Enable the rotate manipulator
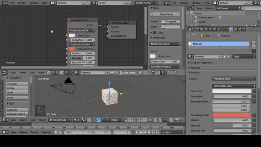The width and height of the screenshot is (261, 147). (103, 120)
